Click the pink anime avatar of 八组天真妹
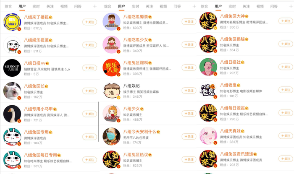The image size is (294, 174). point(208,136)
